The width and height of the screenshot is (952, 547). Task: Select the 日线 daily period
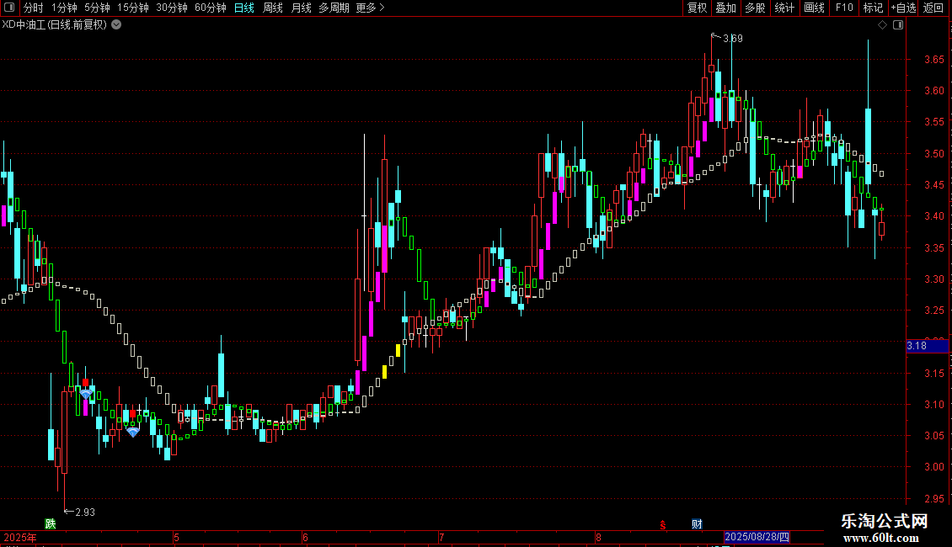pos(244,8)
